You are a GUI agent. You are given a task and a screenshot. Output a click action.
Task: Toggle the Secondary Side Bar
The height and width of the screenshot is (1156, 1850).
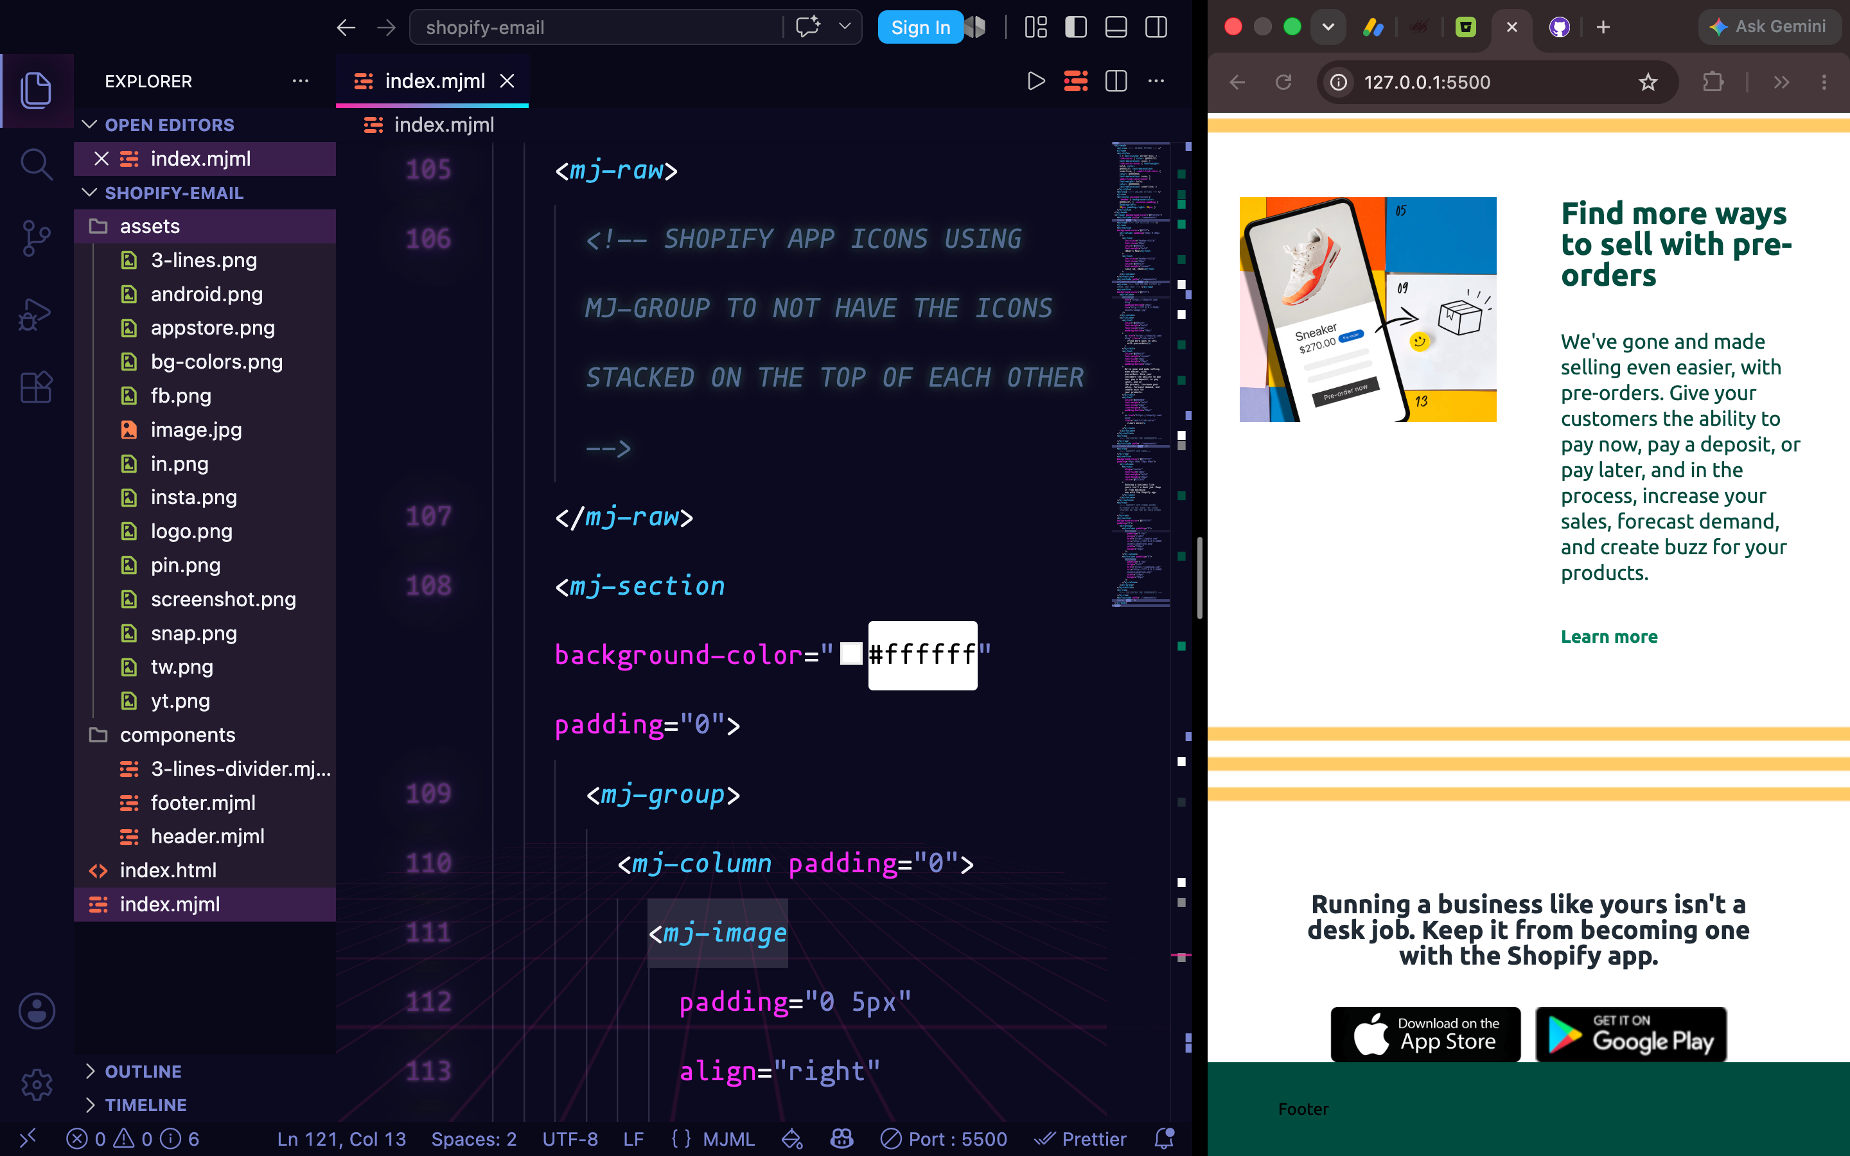[1156, 28]
